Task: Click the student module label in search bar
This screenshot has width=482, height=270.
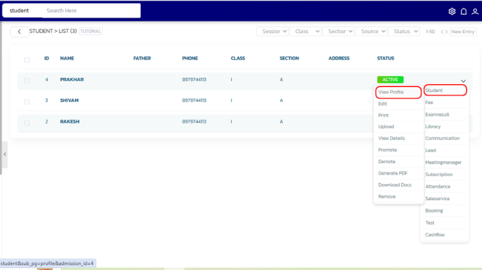Action: click(x=19, y=10)
